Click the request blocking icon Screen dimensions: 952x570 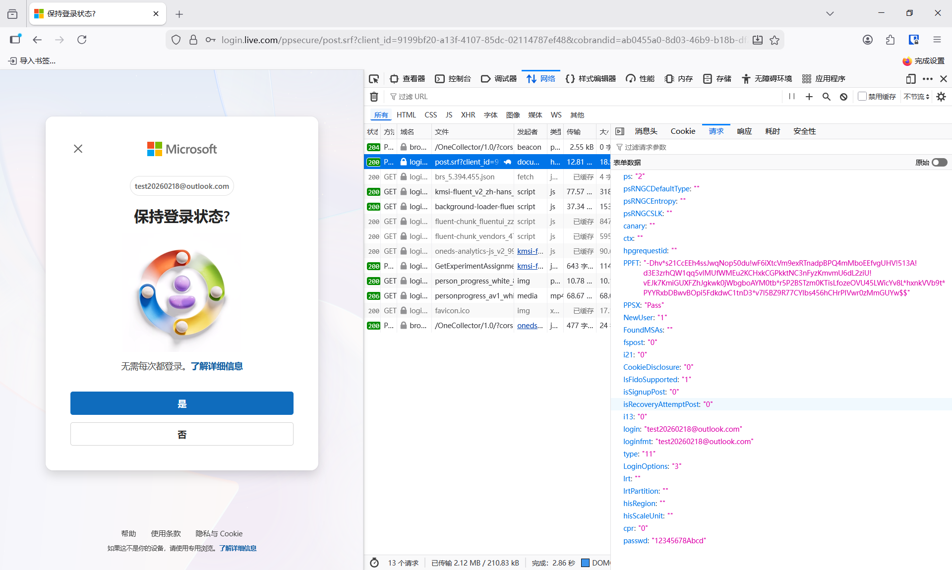pos(843,97)
